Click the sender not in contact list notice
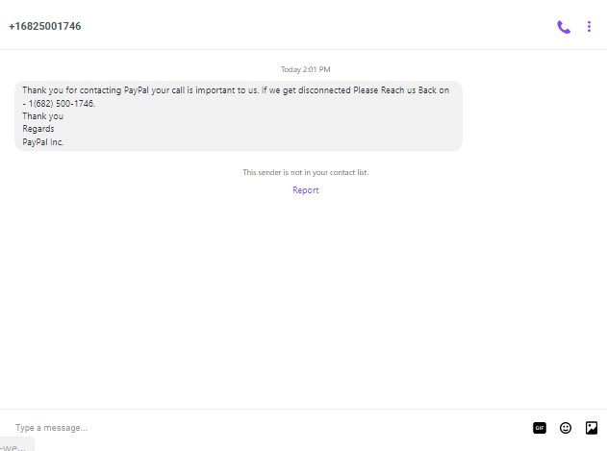The image size is (607, 451). (x=306, y=172)
